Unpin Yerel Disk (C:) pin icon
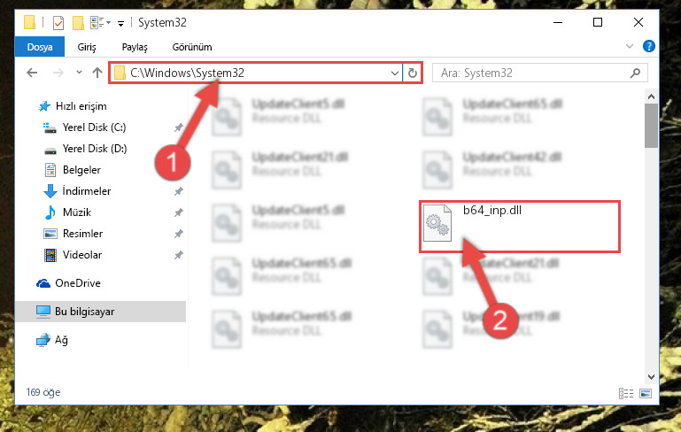The height and width of the screenshot is (432, 681). [x=178, y=127]
